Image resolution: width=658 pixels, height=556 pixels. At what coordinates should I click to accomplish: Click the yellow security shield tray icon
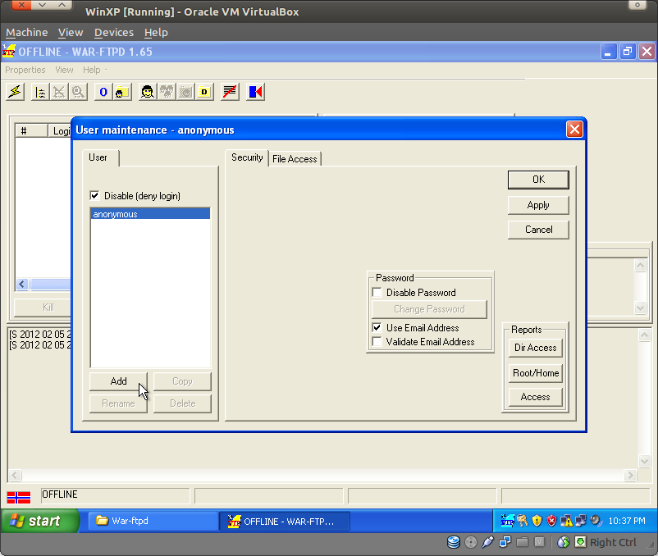click(537, 521)
